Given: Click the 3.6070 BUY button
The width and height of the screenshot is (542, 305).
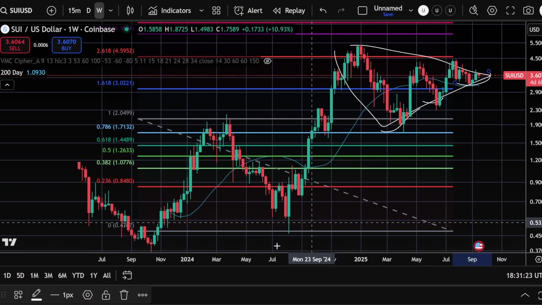Looking at the screenshot, I should click(66, 45).
